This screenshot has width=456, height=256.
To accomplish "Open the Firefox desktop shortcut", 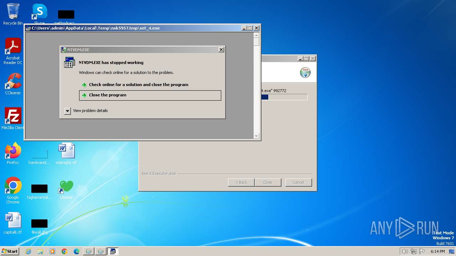I will pyautogui.click(x=13, y=153).
